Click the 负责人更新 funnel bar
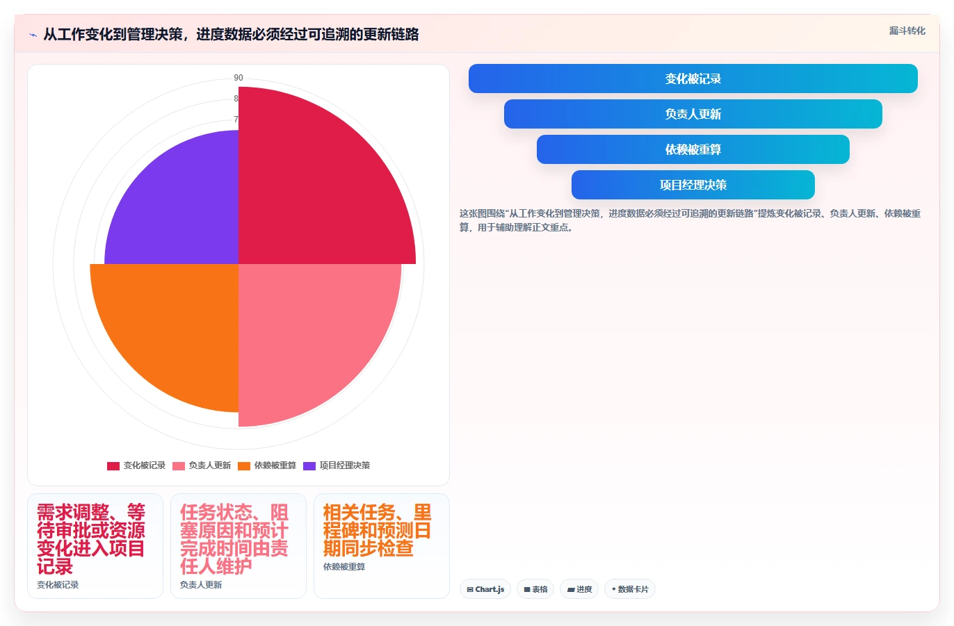 [x=693, y=114]
